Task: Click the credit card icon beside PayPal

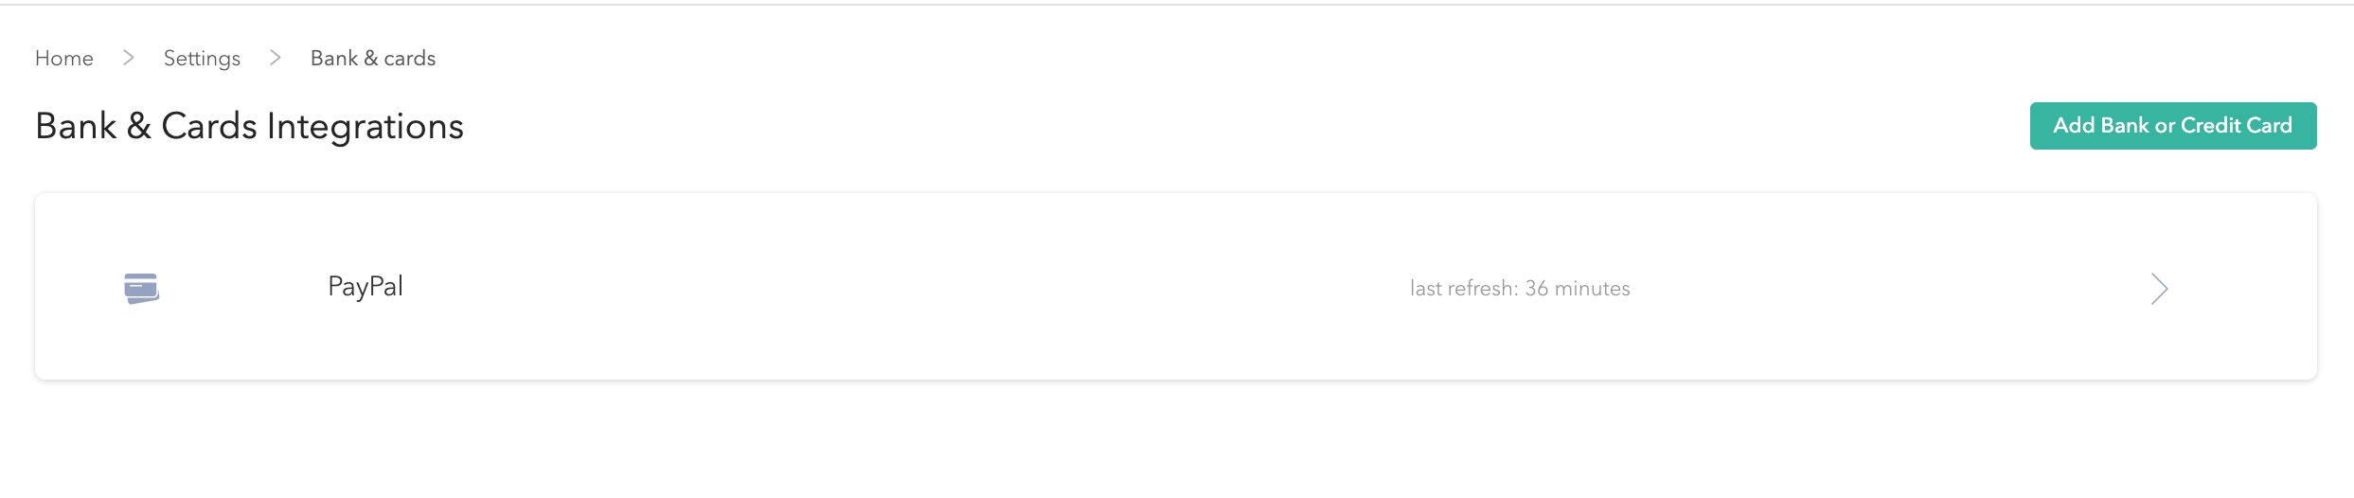Action: pyautogui.click(x=141, y=288)
